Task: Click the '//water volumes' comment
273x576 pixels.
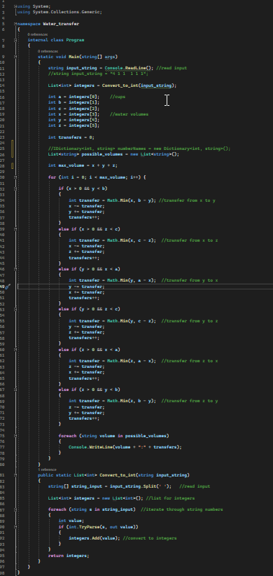Action: tap(129, 114)
